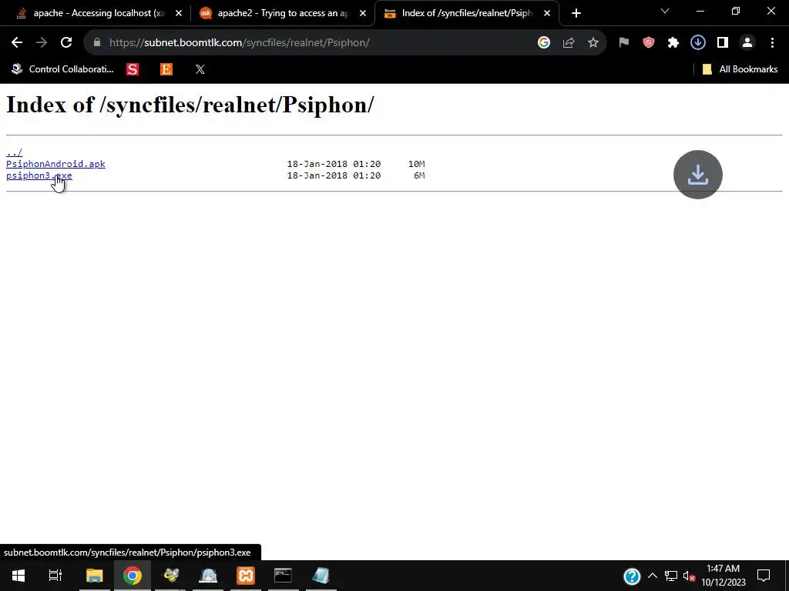
Task: Close the Index of /syncfiles tab
Action: [x=547, y=13]
